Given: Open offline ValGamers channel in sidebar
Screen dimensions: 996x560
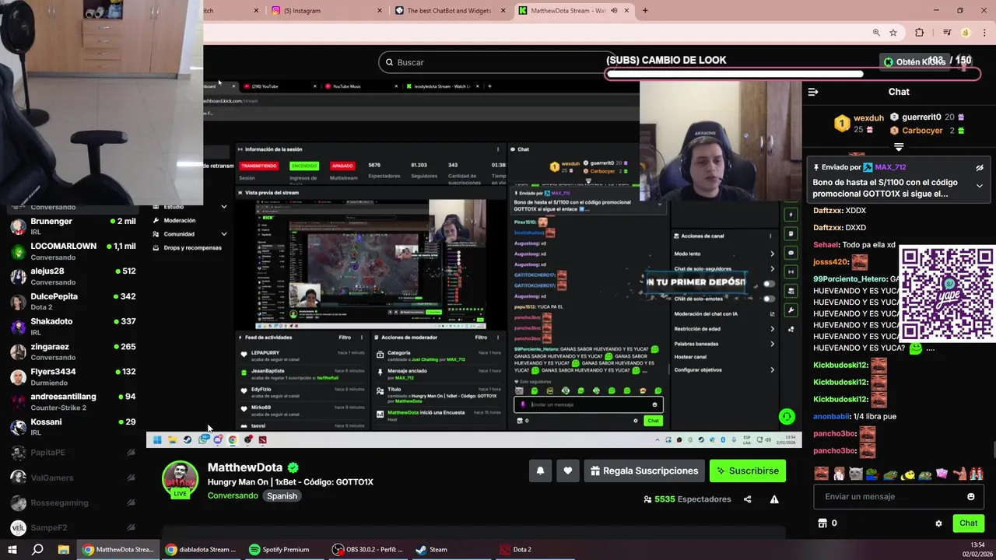Looking at the screenshot, I should pyautogui.click(x=73, y=478).
